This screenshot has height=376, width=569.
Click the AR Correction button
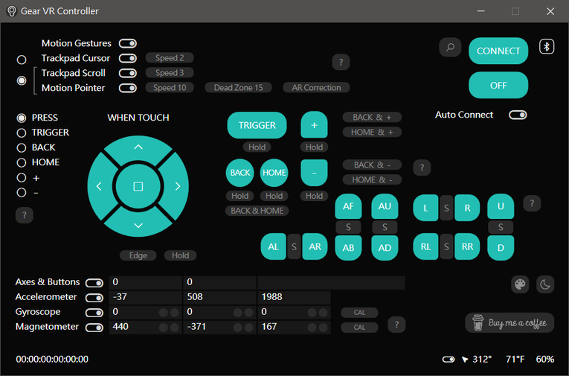[x=316, y=88]
